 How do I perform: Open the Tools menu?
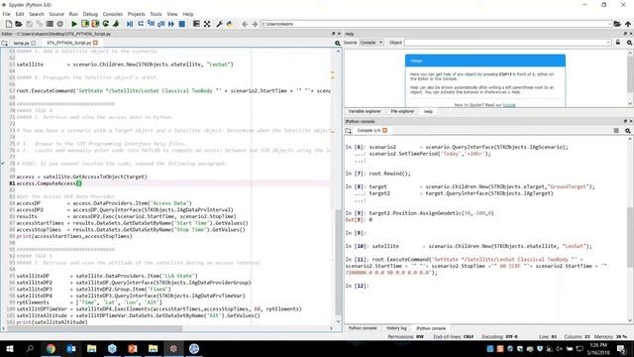(x=156, y=14)
